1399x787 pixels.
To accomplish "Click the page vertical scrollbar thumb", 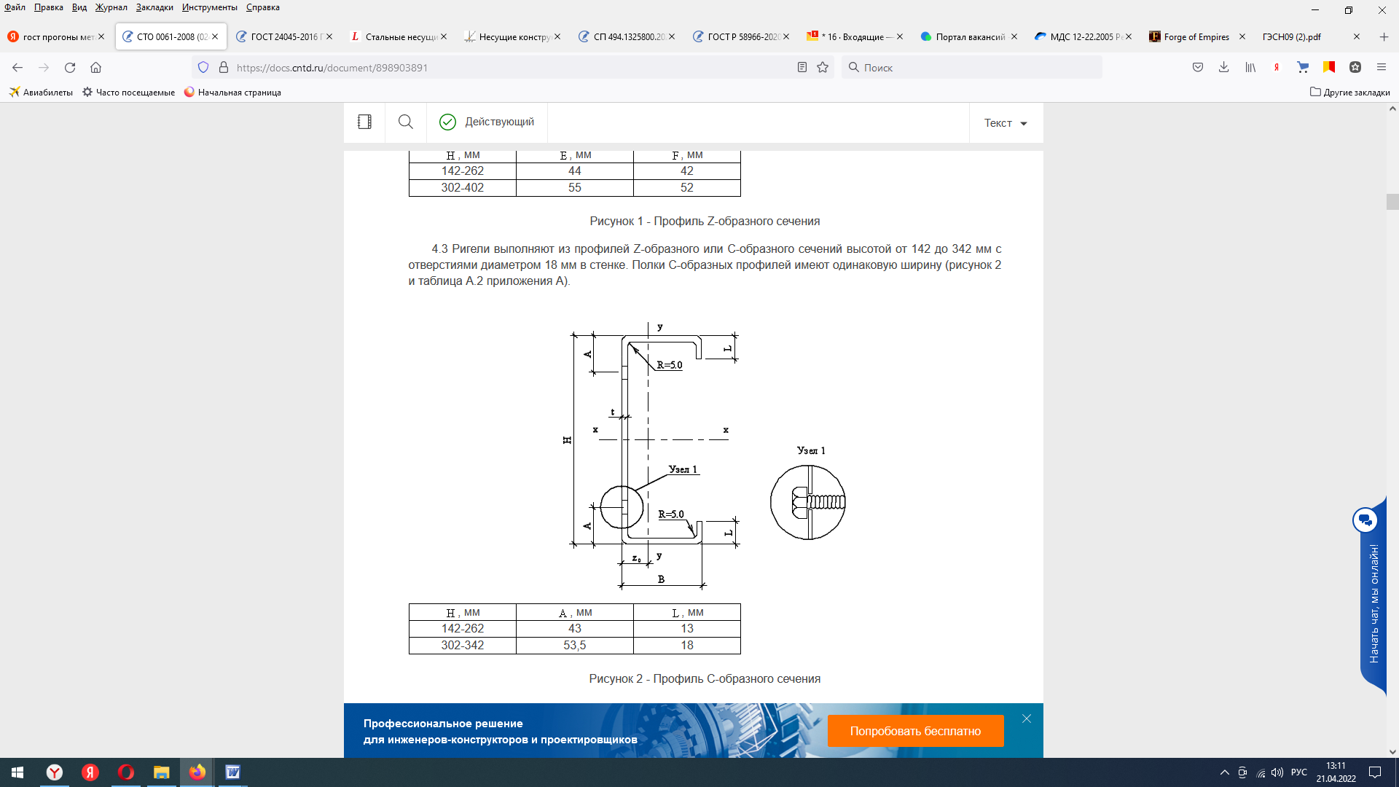I will [1392, 202].
